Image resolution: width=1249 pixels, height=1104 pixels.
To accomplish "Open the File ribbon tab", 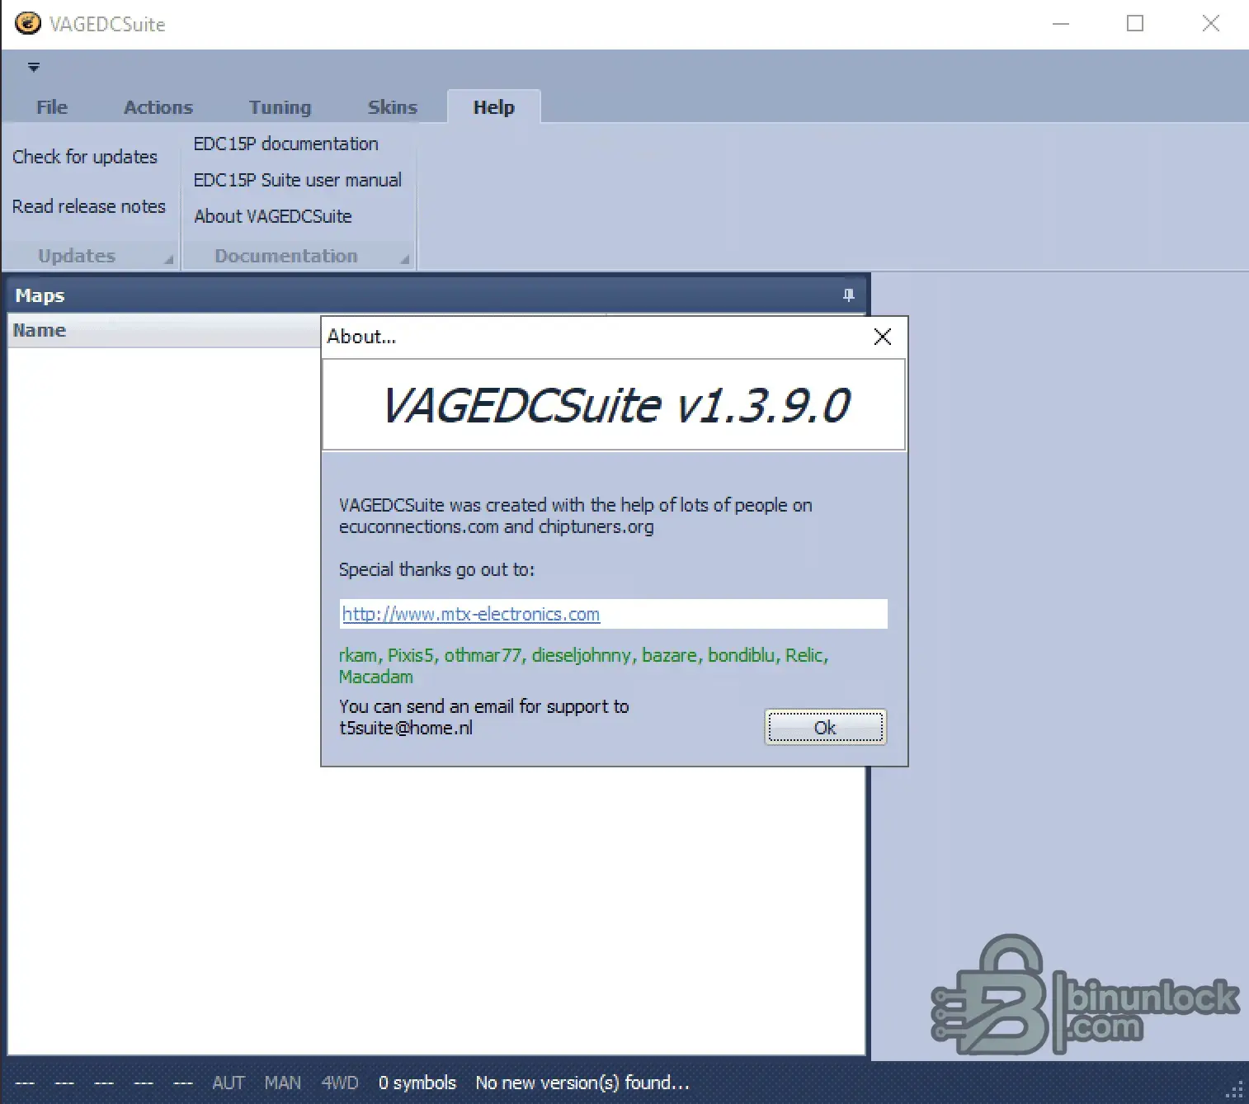I will point(52,107).
